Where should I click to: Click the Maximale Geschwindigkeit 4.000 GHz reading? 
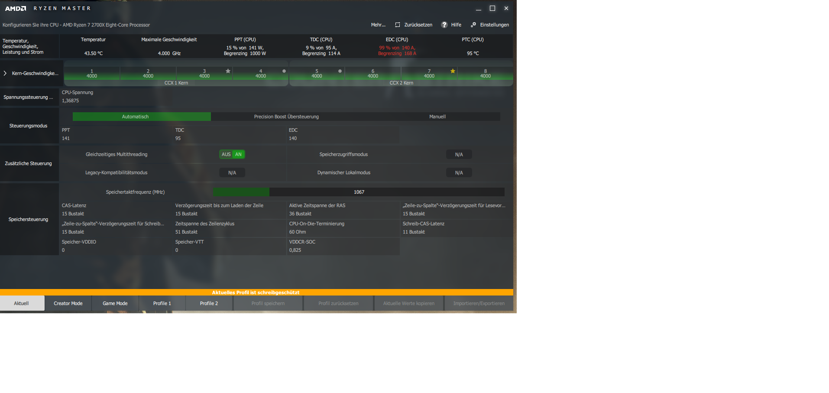[169, 53]
